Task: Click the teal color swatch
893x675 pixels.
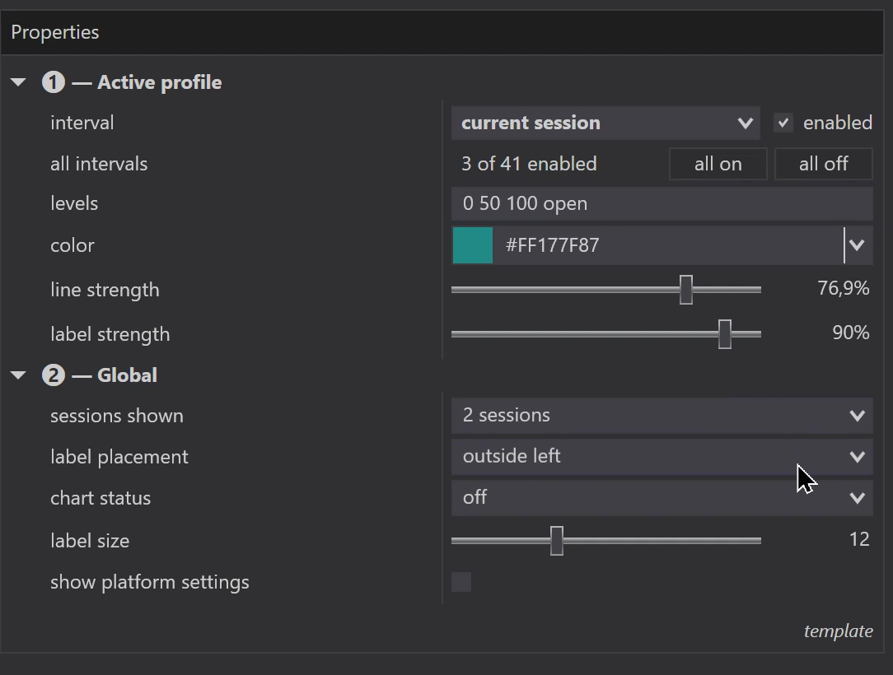Action: click(x=473, y=245)
